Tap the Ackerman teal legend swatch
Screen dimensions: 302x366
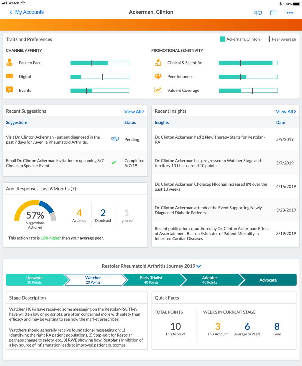(223, 39)
